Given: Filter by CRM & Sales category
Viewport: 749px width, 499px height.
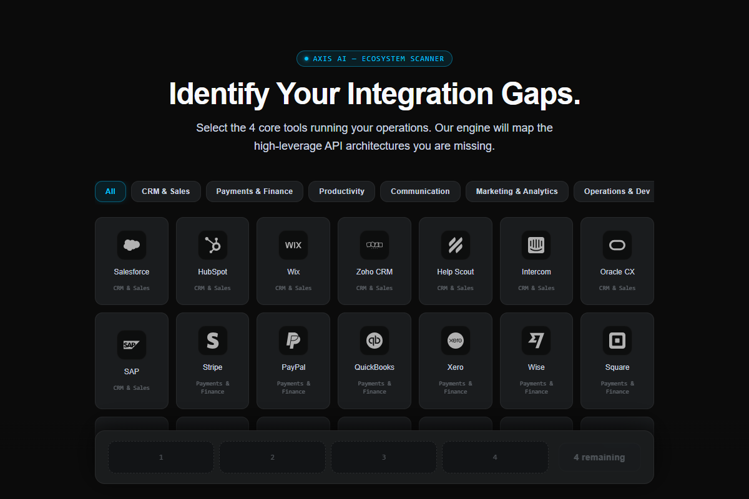Looking at the screenshot, I should pos(166,191).
